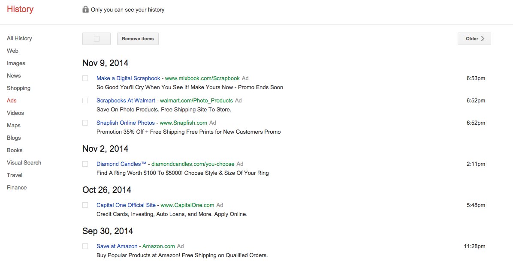Click the lock privacy icon
Image resolution: width=513 pixels, height=267 pixels.
pos(85,9)
